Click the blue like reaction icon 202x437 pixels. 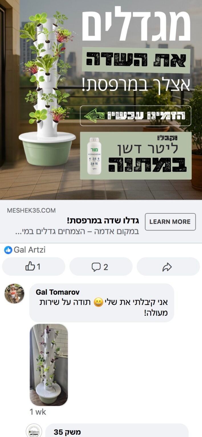click(8, 250)
